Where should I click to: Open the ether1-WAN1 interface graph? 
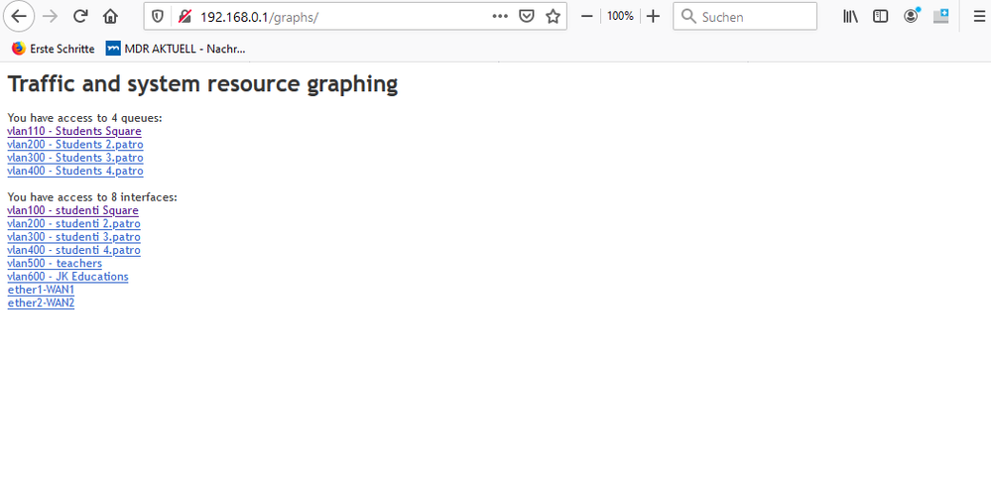click(41, 290)
